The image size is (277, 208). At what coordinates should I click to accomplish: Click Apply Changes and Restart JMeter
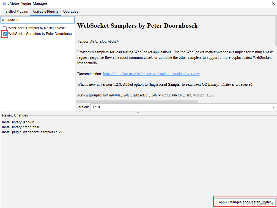tap(245, 202)
